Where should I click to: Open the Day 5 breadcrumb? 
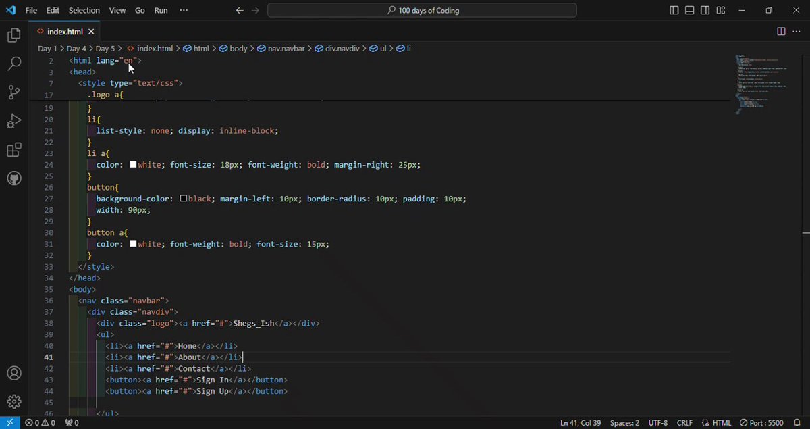point(105,49)
